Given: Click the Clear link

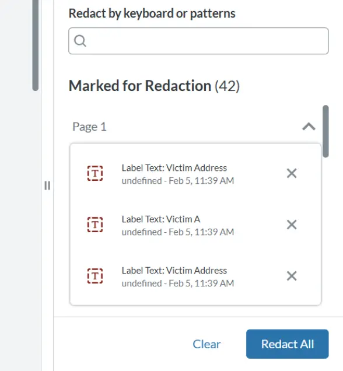Looking at the screenshot, I should pyautogui.click(x=206, y=344).
